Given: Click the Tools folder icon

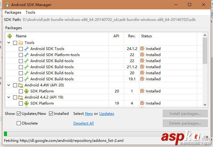Looking at the screenshot, I should click(21, 43).
